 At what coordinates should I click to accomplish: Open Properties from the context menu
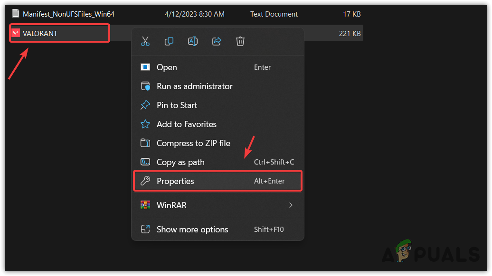(218, 181)
